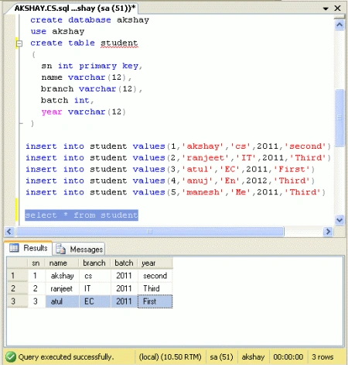Switch to the Results tab

tap(29, 248)
